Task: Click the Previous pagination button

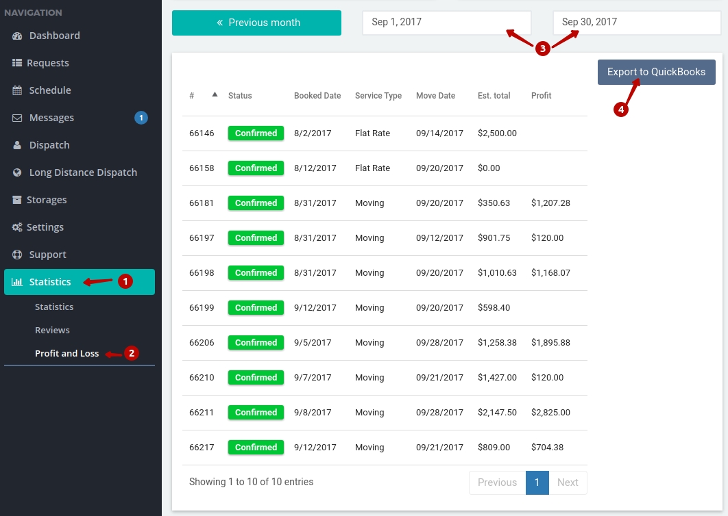Action: click(497, 482)
